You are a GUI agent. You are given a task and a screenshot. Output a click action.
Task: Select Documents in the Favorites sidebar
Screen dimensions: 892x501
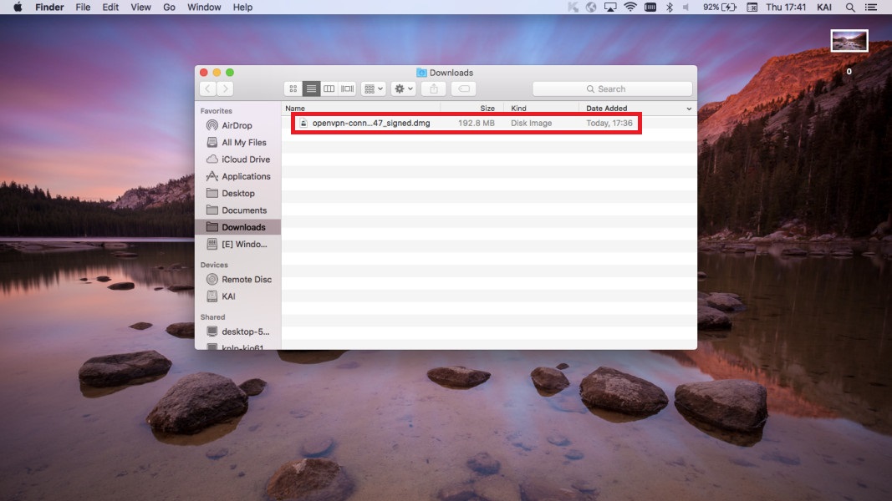tap(243, 210)
